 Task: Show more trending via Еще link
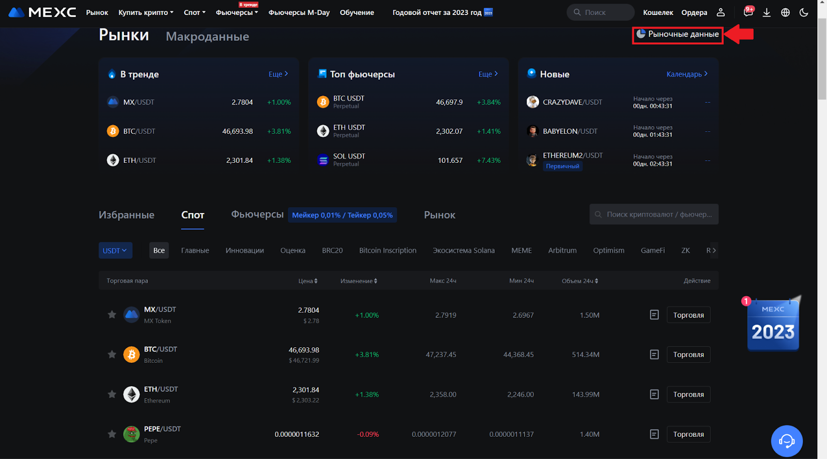[278, 74]
